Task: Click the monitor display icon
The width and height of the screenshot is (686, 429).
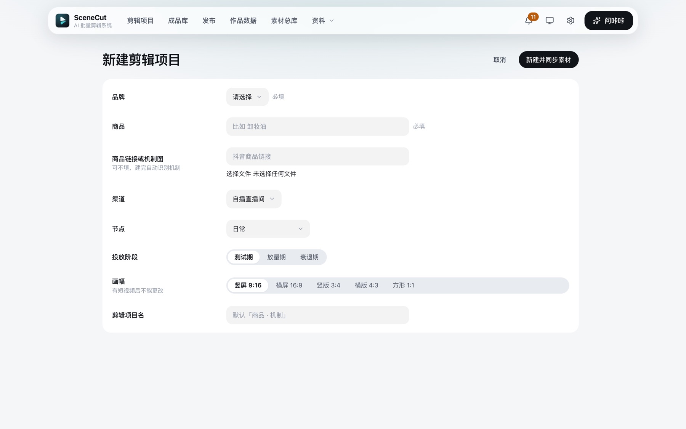Action: pyautogui.click(x=550, y=21)
